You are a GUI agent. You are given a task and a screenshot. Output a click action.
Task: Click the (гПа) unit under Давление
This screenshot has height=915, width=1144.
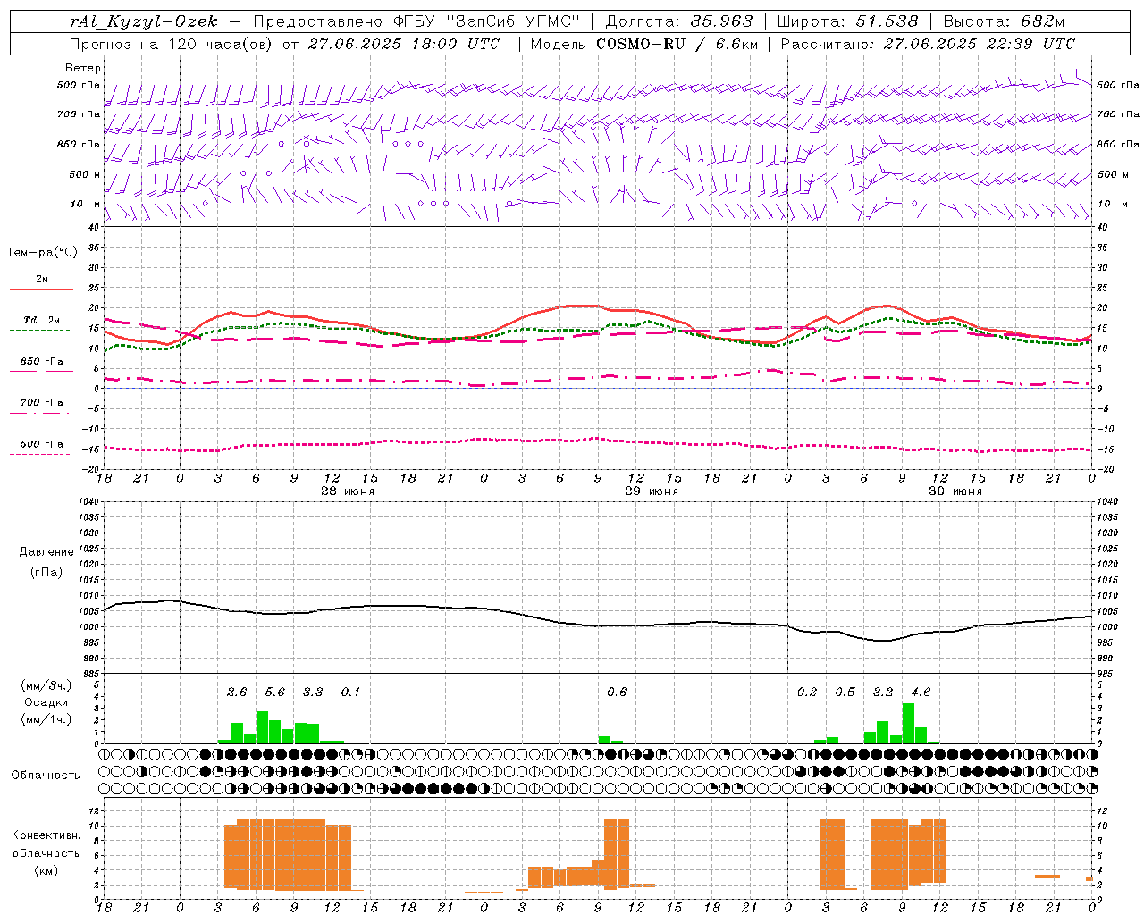tap(46, 572)
